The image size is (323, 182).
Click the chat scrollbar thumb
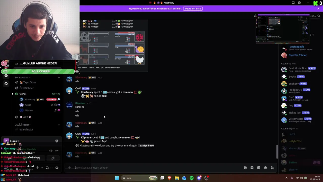(277, 152)
